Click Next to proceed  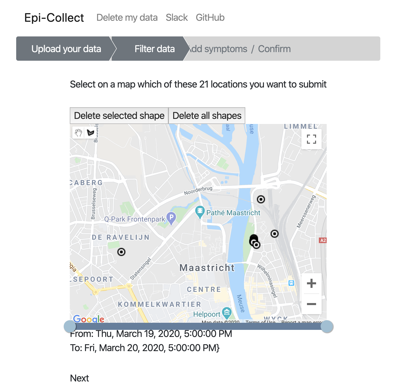pos(79,378)
